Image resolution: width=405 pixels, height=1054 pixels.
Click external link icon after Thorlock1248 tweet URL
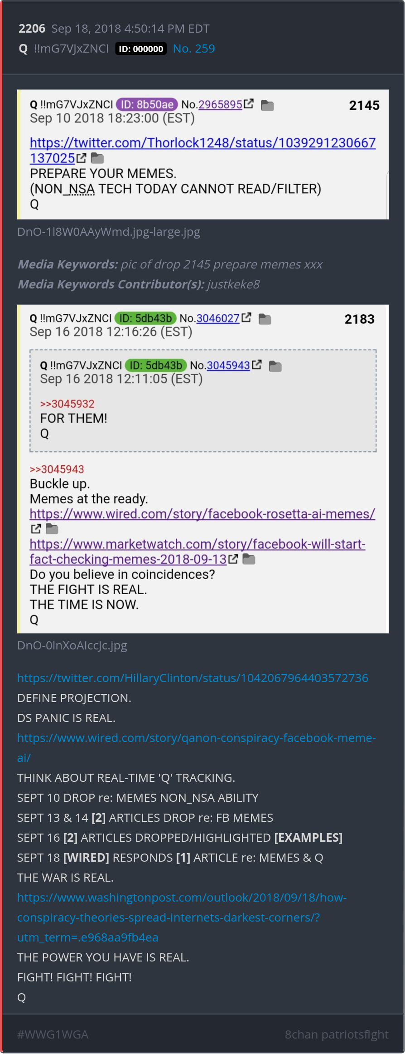click(81, 158)
